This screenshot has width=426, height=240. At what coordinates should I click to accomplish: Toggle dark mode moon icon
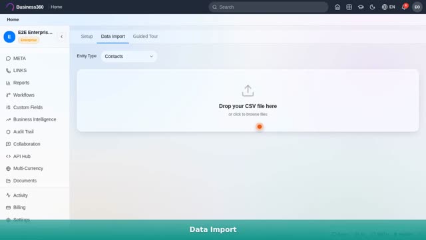pos(372,7)
